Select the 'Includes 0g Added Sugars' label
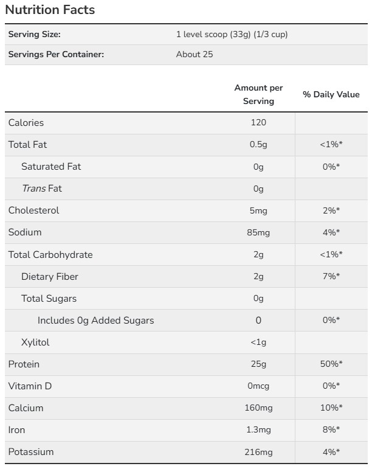Image resolution: width=372 pixels, height=469 pixels. pos(96,321)
